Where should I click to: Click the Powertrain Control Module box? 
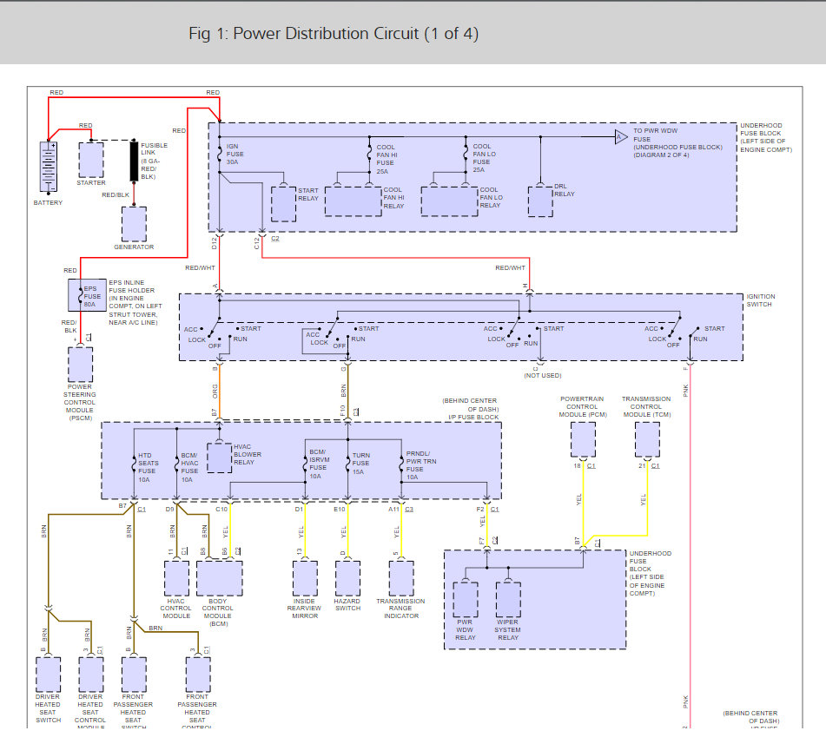click(583, 439)
